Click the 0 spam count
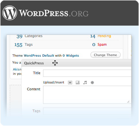The height and width of the screenshot is (126, 139). point(94,45)
